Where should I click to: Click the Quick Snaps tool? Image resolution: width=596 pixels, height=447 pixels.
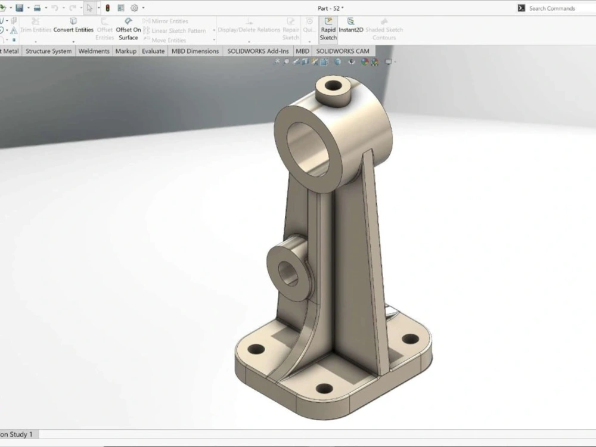pyautogui.click(x=309, y=26)
